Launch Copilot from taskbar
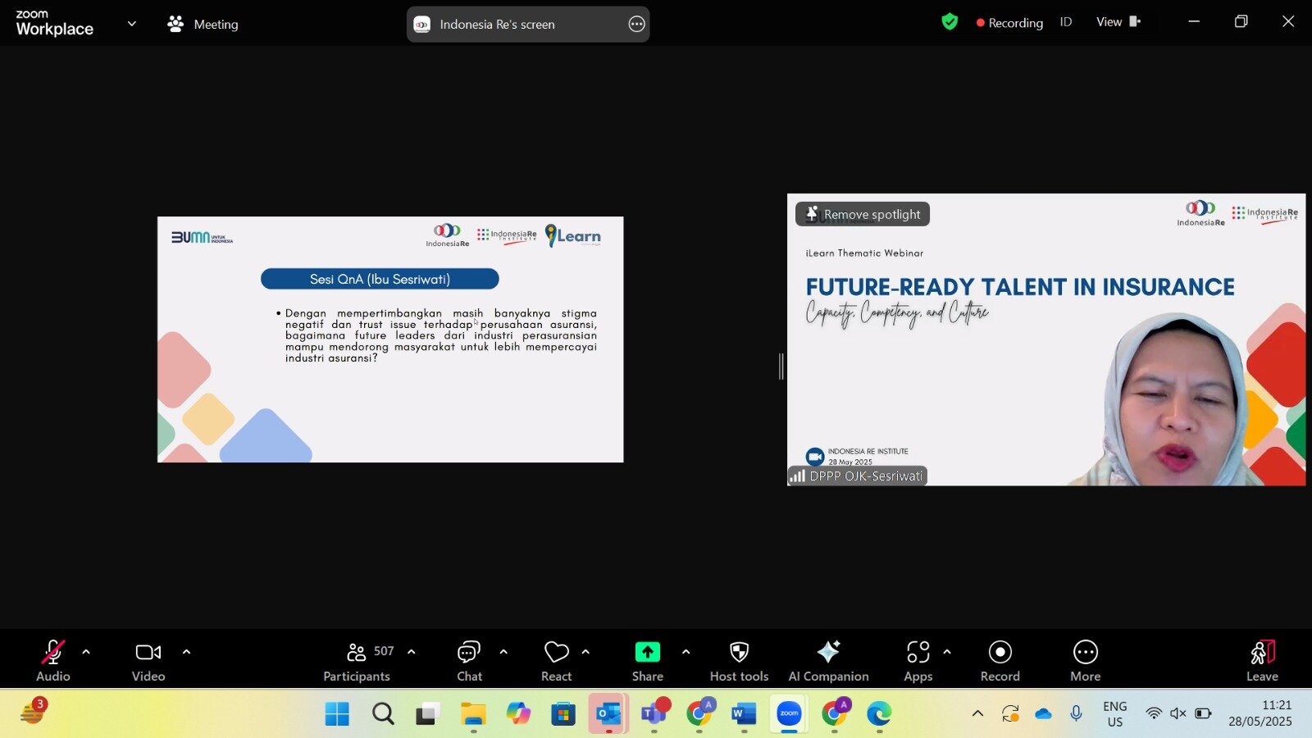Viewport: 1312px width, 738px height. pos(518,714)
